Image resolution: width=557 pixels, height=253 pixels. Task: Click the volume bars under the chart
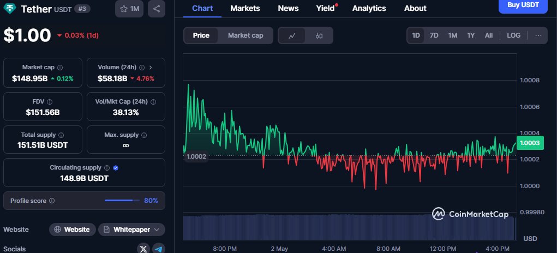(349, 227)
